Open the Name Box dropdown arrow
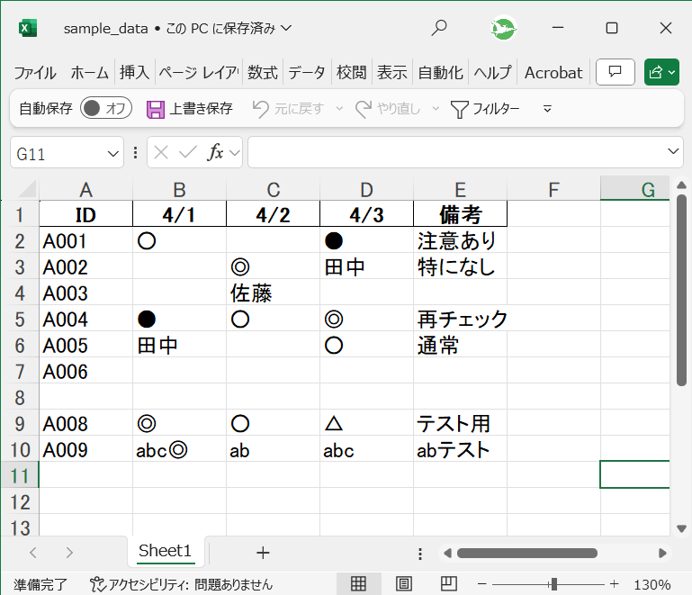692x595 pixels. (x=113, y=154)
